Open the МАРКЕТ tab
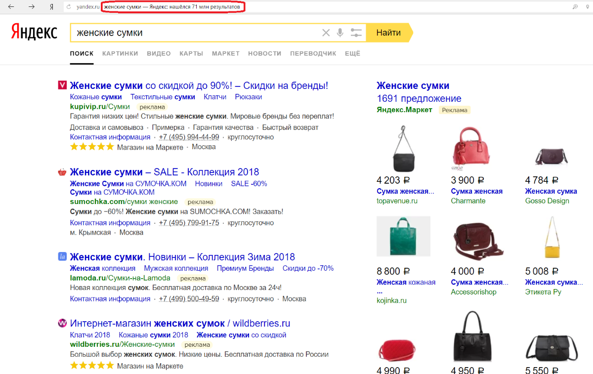593x374 pixels. pyautogui.click(x=225, y=53)
